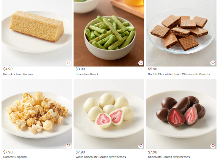This screenshot has width=218, height=161.
Task: Add Green Pea Snack to wishlist heart
Action: [141, 63]
